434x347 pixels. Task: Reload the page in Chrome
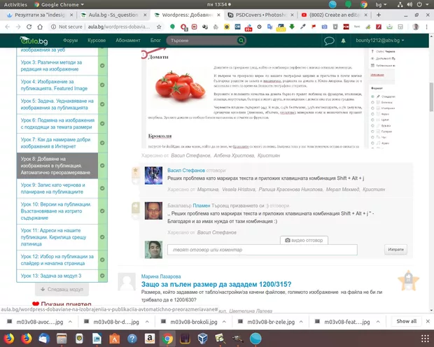[x=29, y=27]
